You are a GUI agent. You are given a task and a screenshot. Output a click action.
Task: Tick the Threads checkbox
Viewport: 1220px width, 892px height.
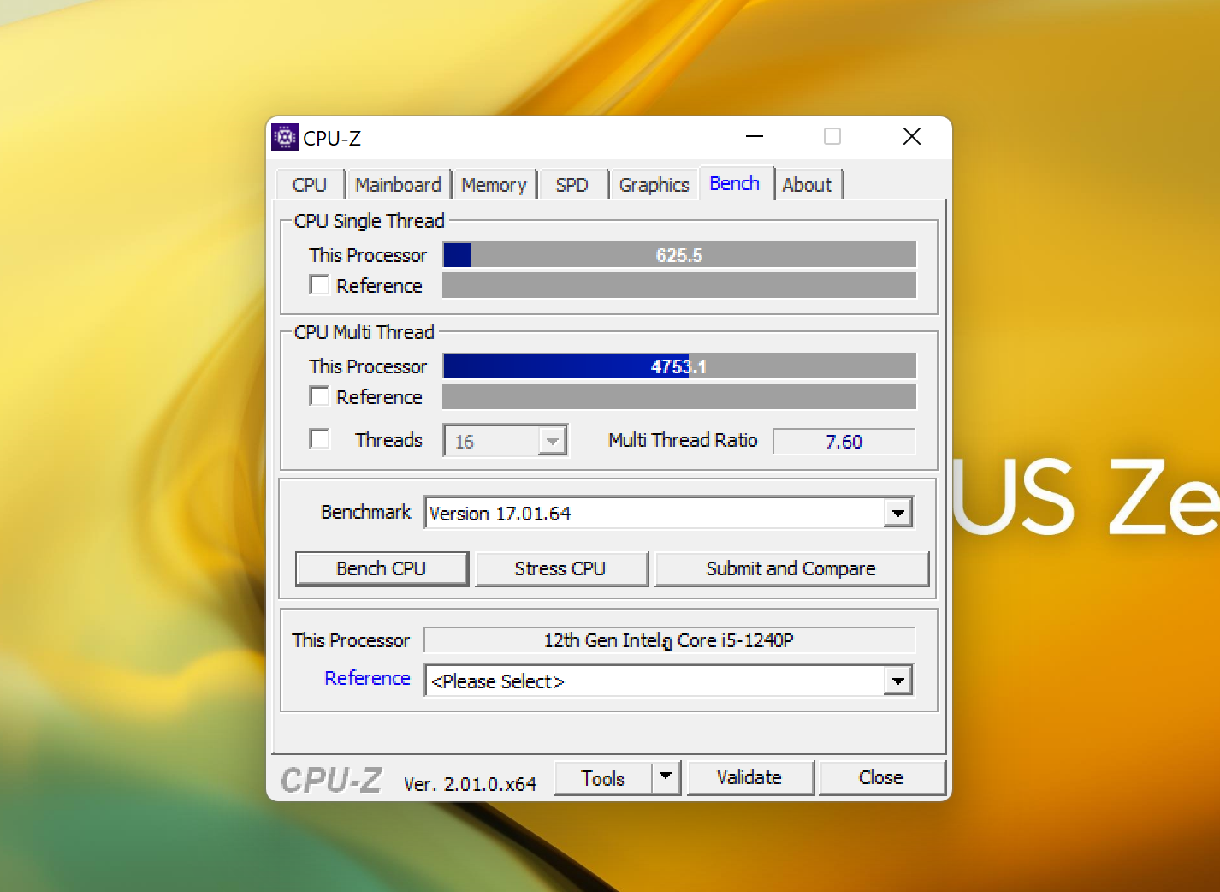tap(319, 439)
